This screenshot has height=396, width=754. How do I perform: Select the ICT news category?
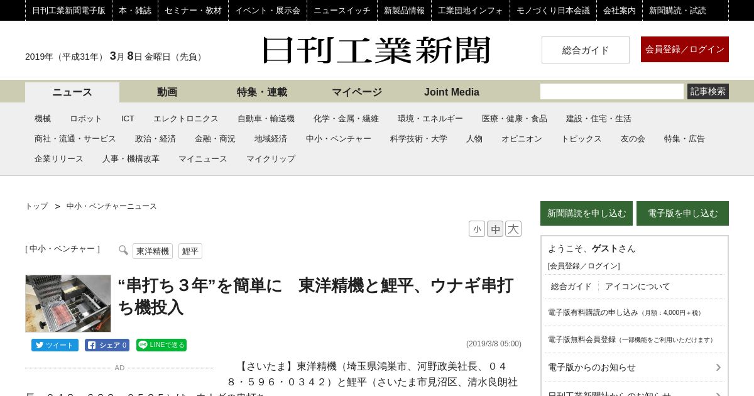pyautogui.click(x=128, y=118)
